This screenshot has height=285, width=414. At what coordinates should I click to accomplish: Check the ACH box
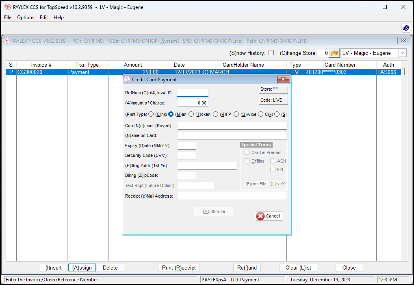pyautogui.click(x=273, y=161)
